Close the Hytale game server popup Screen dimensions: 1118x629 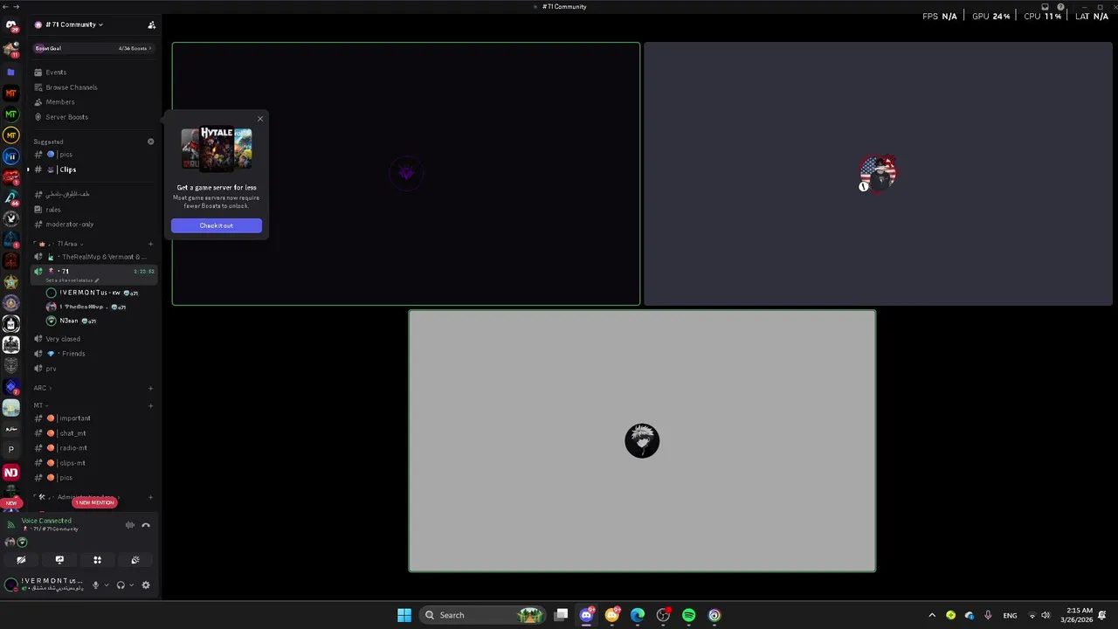tap(259, 119)
